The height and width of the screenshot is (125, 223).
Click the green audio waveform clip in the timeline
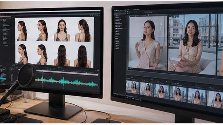coord(66,82)
